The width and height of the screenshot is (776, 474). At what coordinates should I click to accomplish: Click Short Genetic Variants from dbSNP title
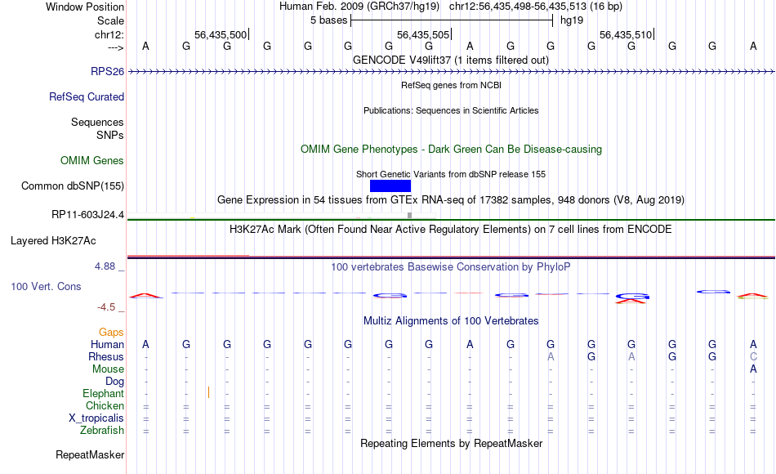click(x=451, y=174)
